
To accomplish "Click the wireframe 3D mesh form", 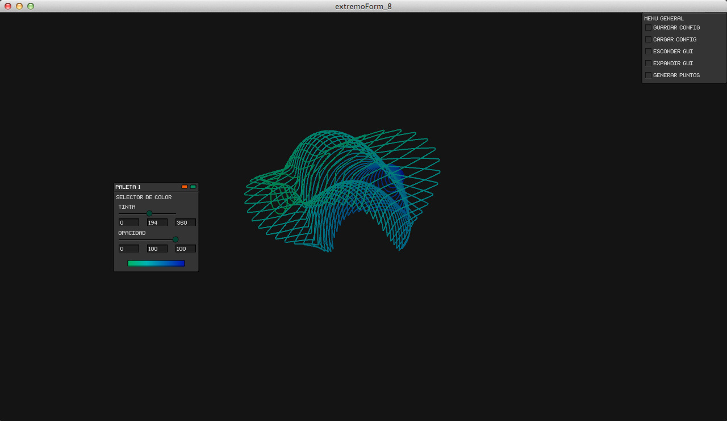I will pos(342,191).
